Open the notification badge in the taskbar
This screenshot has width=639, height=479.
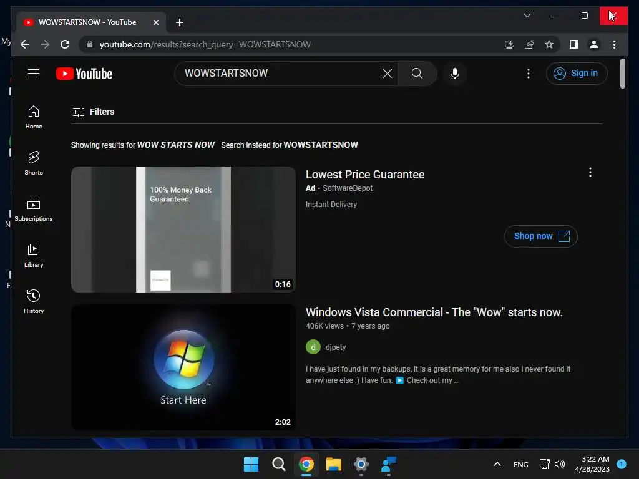point(621,463)
